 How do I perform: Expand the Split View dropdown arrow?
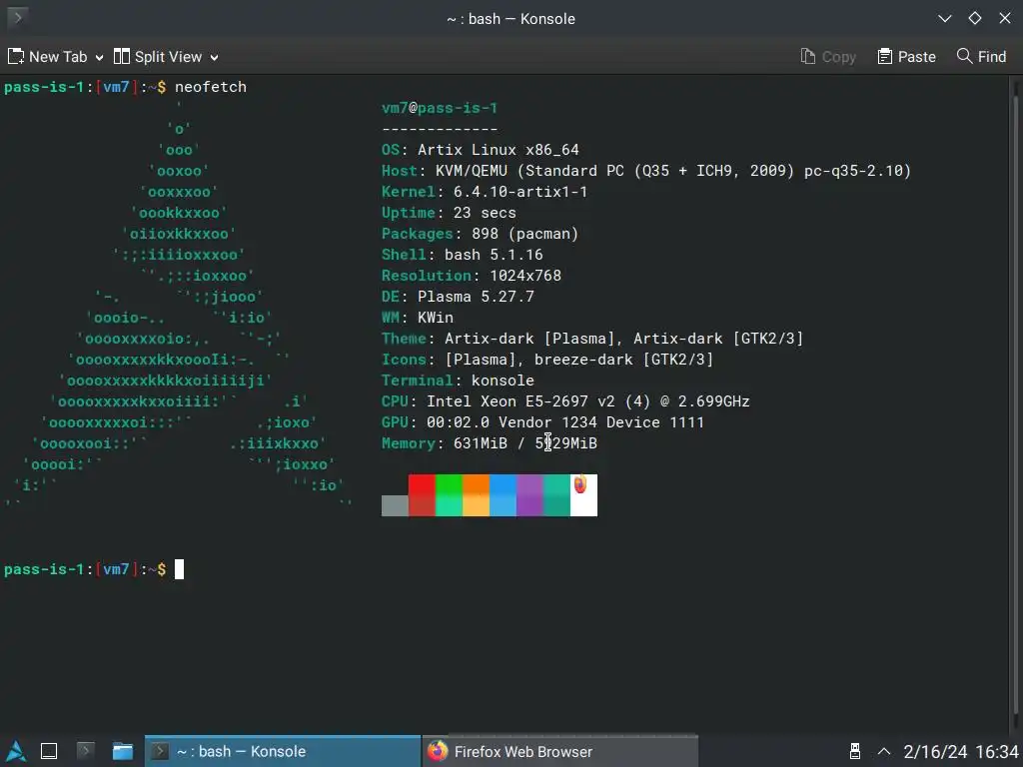click(x=214, y=57)
